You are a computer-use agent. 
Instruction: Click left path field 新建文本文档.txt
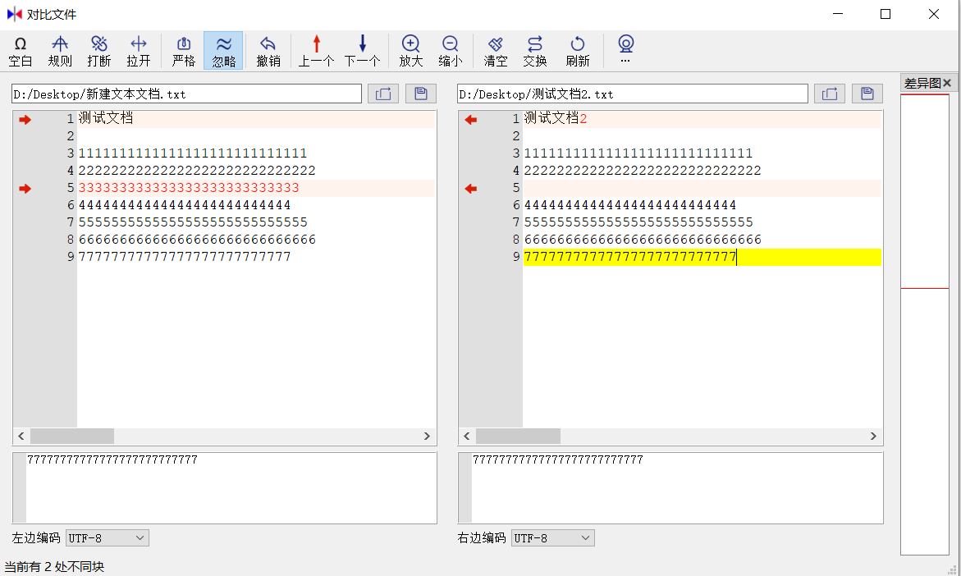point(186,94)
